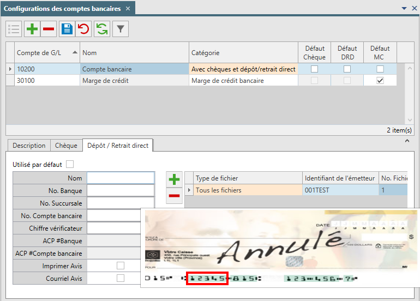Viewport: 420px width, 301px height.
Task: Undo changes with the red circular arrow
Action: click(83, 29)
